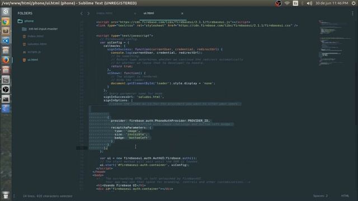Open OBS Studio from the dock
The height and width of the screenshot is (201, 358).
(6, 89)
